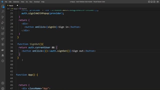Open the Edit menu
Image resolution: width=160 pixels, height=90 pixels.
[10, 2]
